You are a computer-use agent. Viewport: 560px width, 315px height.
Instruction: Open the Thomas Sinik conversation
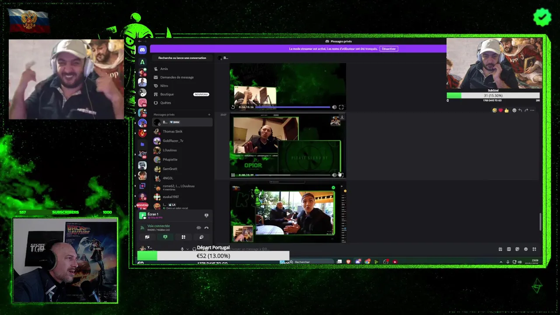(182, 131)
